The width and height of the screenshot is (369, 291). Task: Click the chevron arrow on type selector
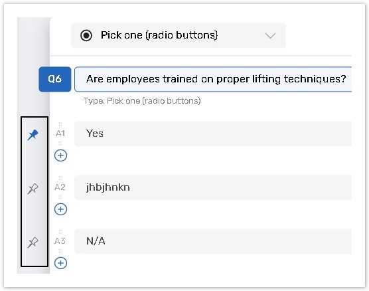270,36
